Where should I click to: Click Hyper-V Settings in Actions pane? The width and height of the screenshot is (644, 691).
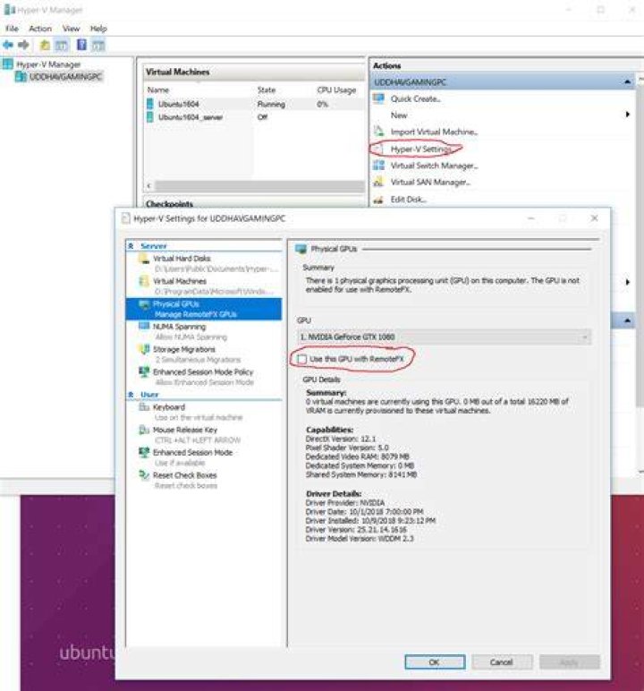coord(420,149)
